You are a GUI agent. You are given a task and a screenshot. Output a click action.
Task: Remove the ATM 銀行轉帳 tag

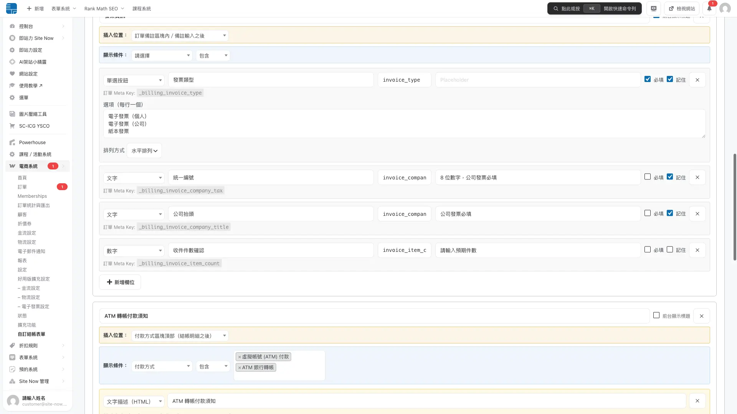click(x=240, y=368)
